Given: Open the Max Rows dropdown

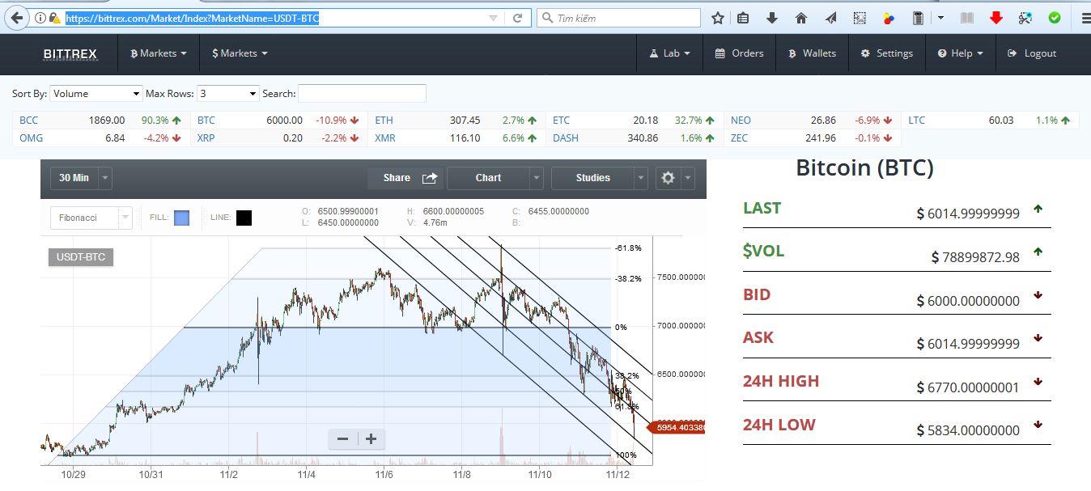Looking at the screenshot, I should pos(228,94).
